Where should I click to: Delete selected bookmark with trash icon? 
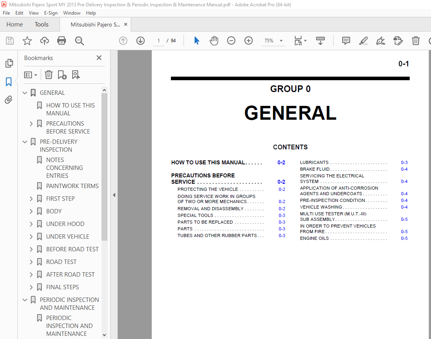[x=49, y=75]
